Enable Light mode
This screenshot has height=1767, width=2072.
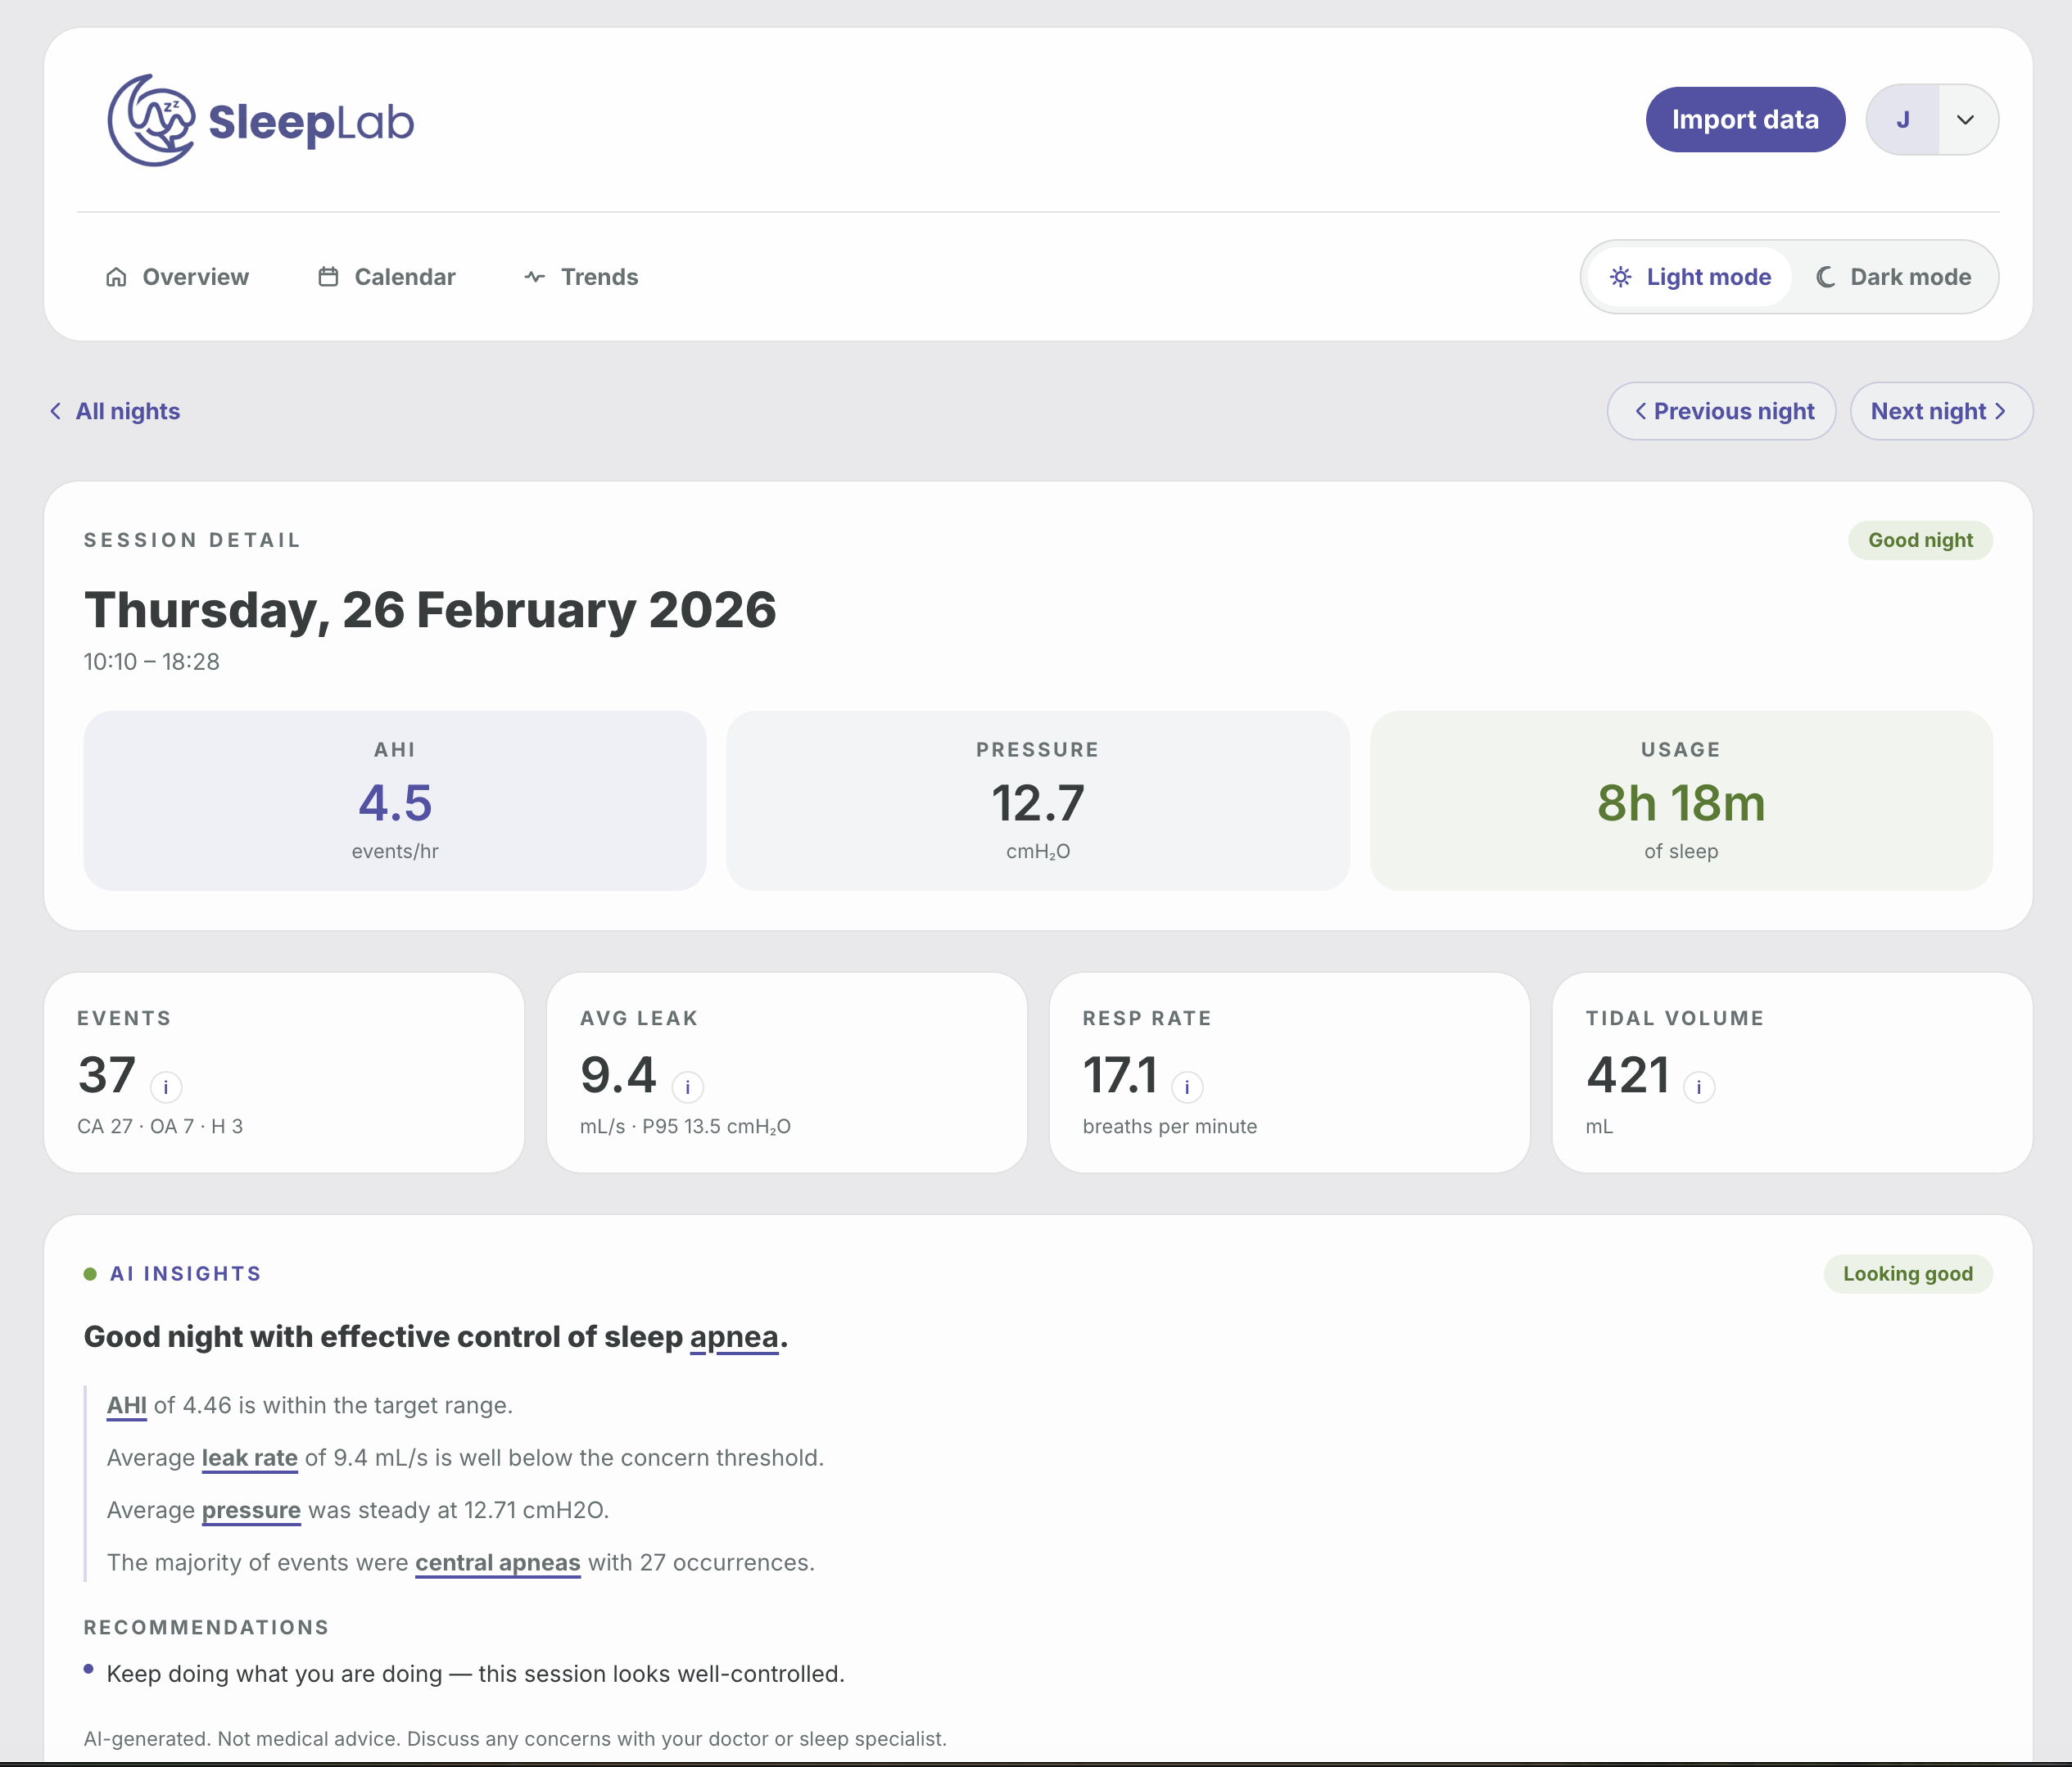1689,277
